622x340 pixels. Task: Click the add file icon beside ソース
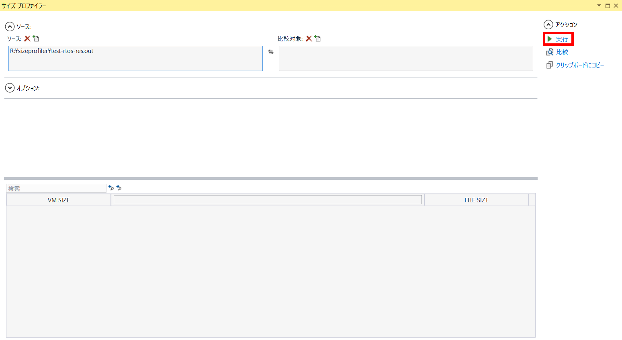[36, 39]
